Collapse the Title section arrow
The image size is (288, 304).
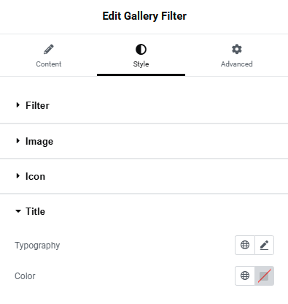click(18, 211)
